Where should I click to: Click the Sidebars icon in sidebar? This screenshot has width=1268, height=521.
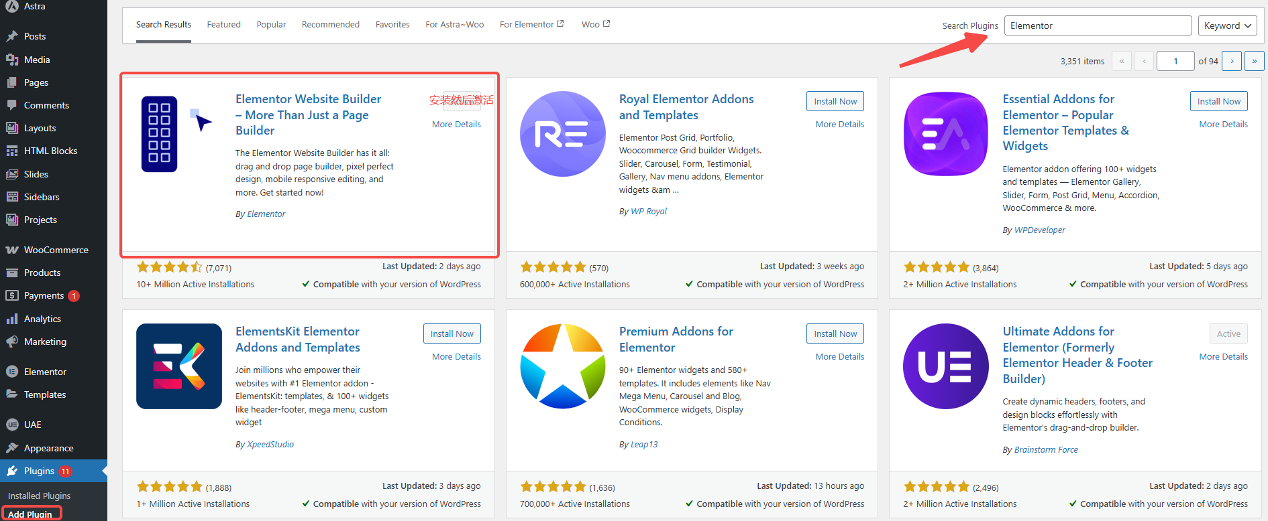pyautogui.click(x=12, y=197)
